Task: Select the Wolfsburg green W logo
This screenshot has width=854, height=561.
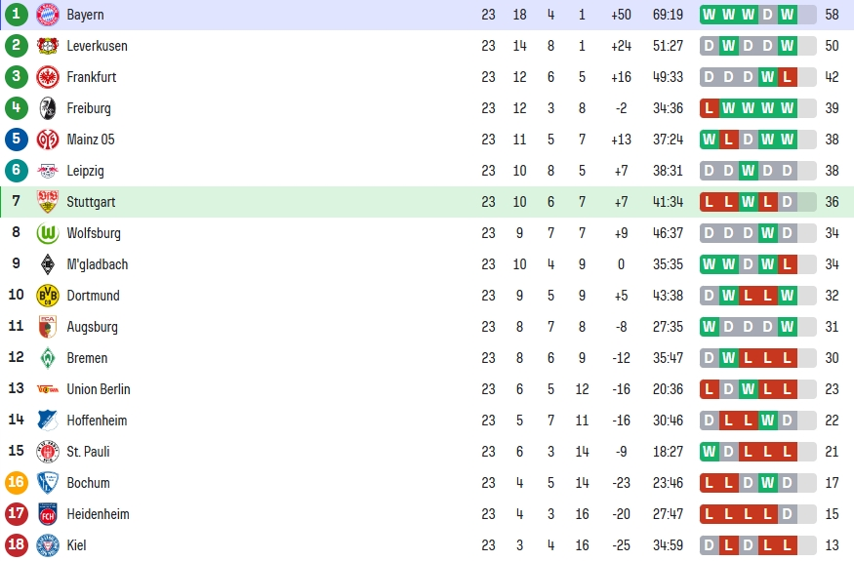Action: [x=48, y=233]
